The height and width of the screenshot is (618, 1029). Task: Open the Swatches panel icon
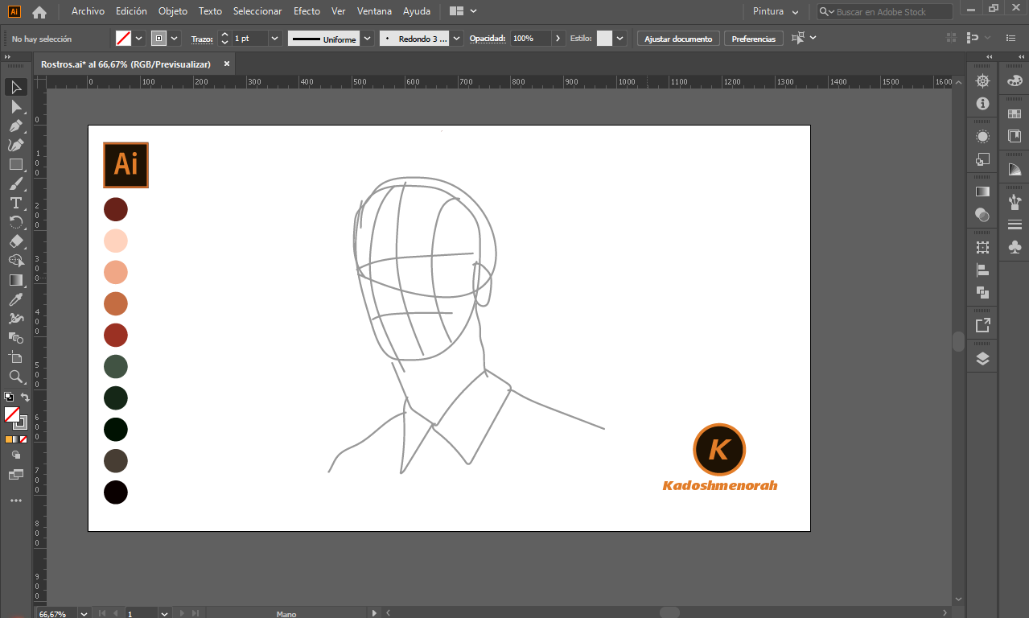(1015, 114)
